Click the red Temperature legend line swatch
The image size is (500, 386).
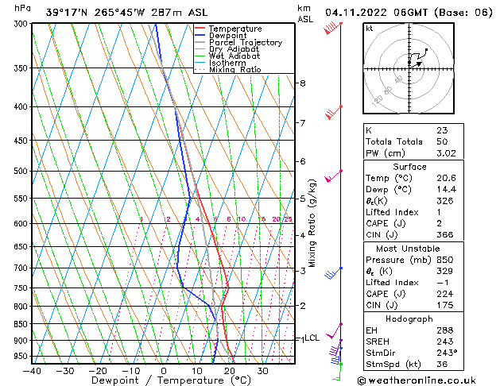tap(200, 29)
